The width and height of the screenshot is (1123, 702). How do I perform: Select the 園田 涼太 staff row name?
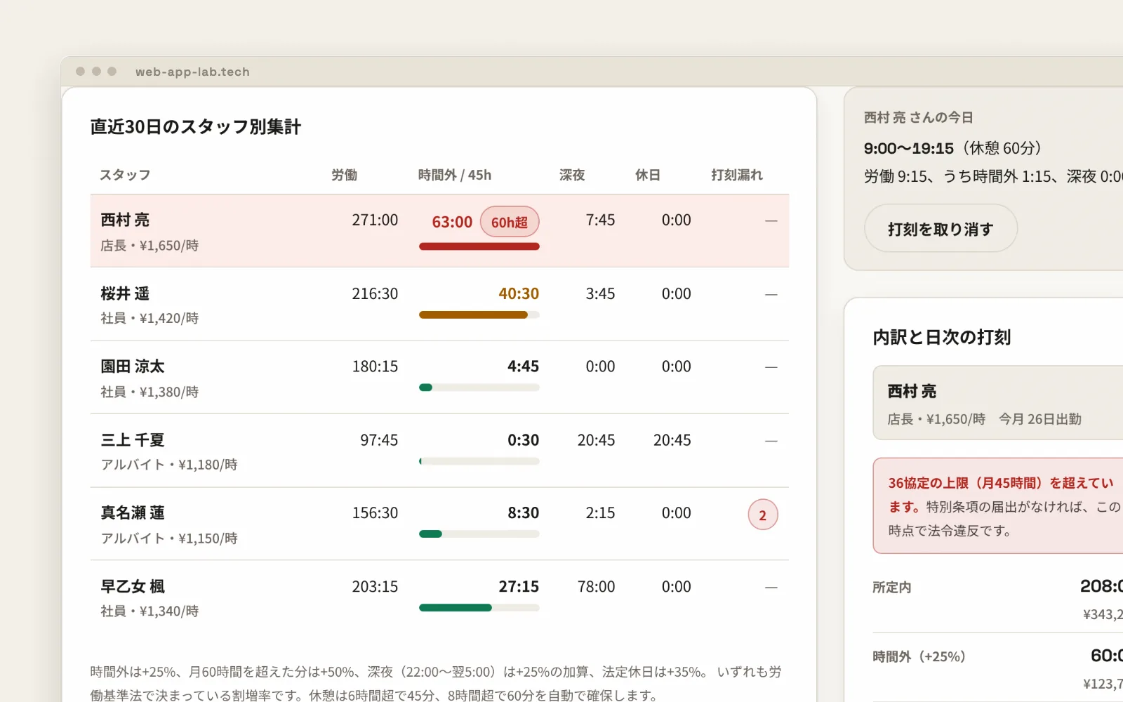[133, 366]
